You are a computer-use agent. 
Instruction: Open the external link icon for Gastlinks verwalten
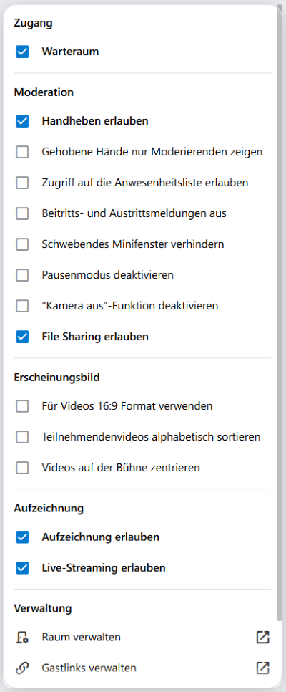click(262, 668)
